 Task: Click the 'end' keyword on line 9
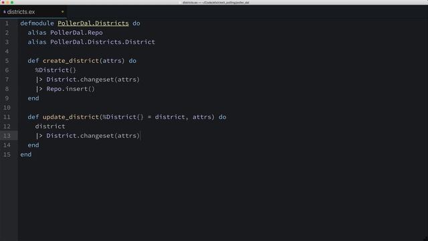[x=33, y=98]
